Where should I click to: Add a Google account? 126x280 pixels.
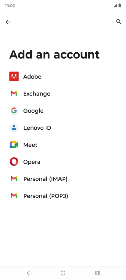click(x=63, y=110)
